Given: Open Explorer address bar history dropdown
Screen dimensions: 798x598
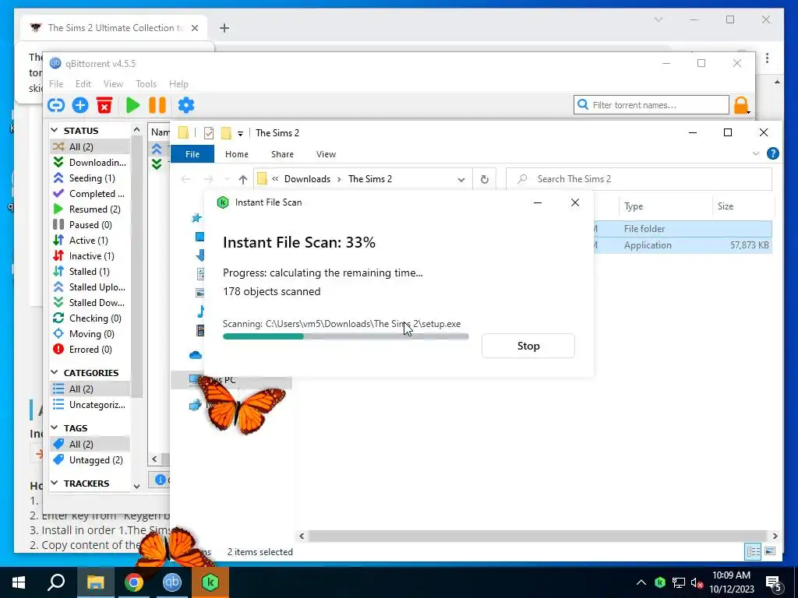Looking at the screenshot, I should (x=461, y=180).
